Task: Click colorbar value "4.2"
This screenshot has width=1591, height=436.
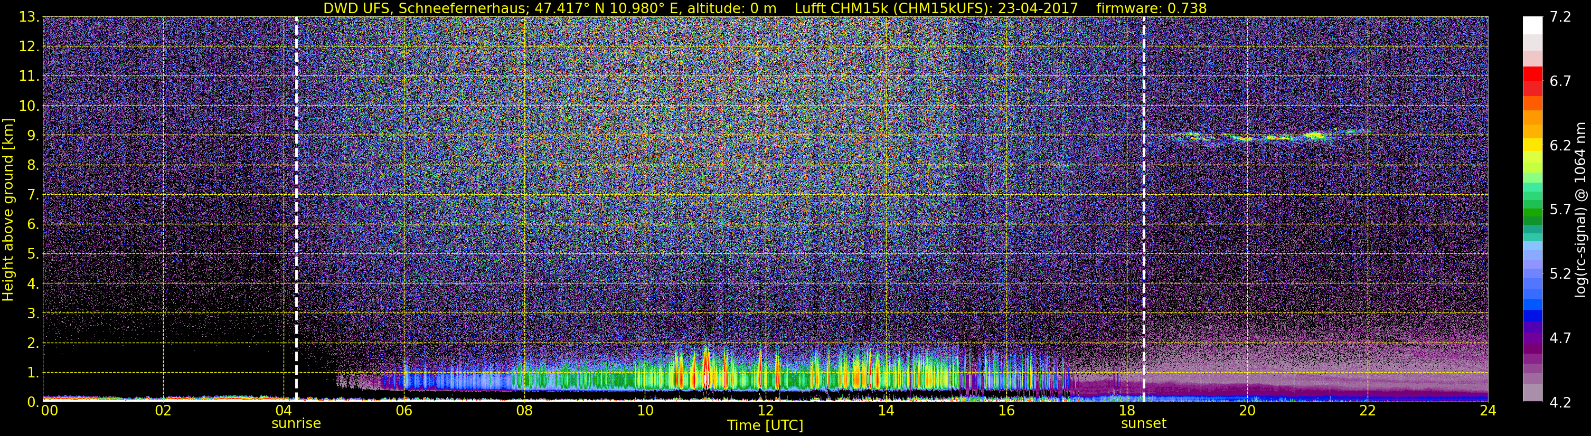Action: click(x=1560, y=402)
